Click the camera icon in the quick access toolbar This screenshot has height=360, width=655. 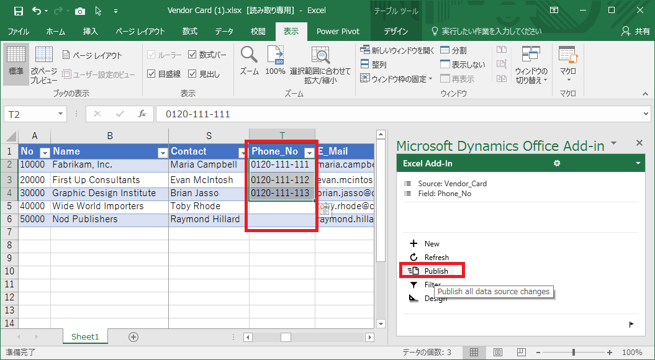[x=80, y=11]
